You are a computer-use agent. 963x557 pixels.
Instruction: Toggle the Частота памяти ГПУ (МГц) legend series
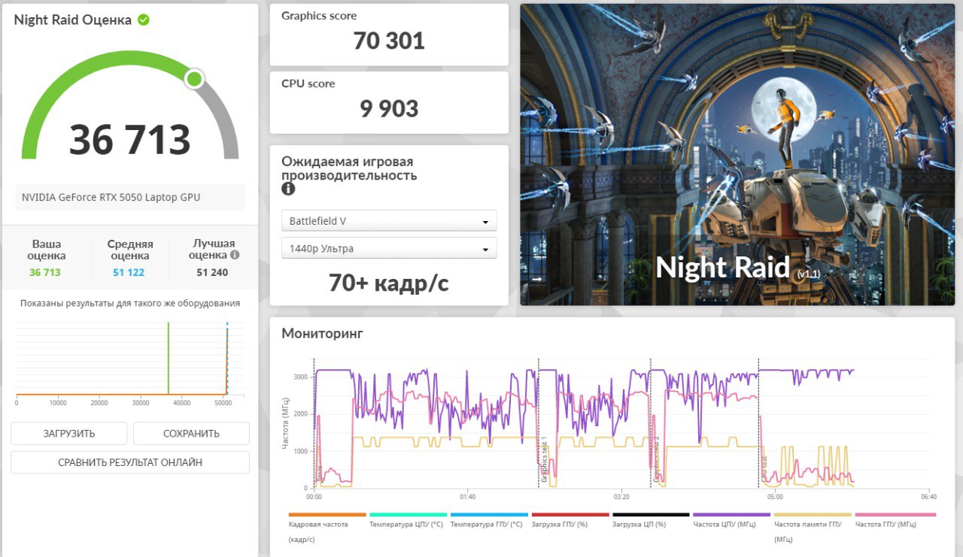tap(813, 526)
